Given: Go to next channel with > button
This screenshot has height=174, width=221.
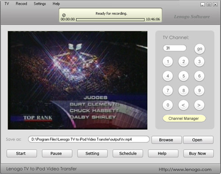Looking at the screenshot, I should pyautogui.click(x=199, y=105).
